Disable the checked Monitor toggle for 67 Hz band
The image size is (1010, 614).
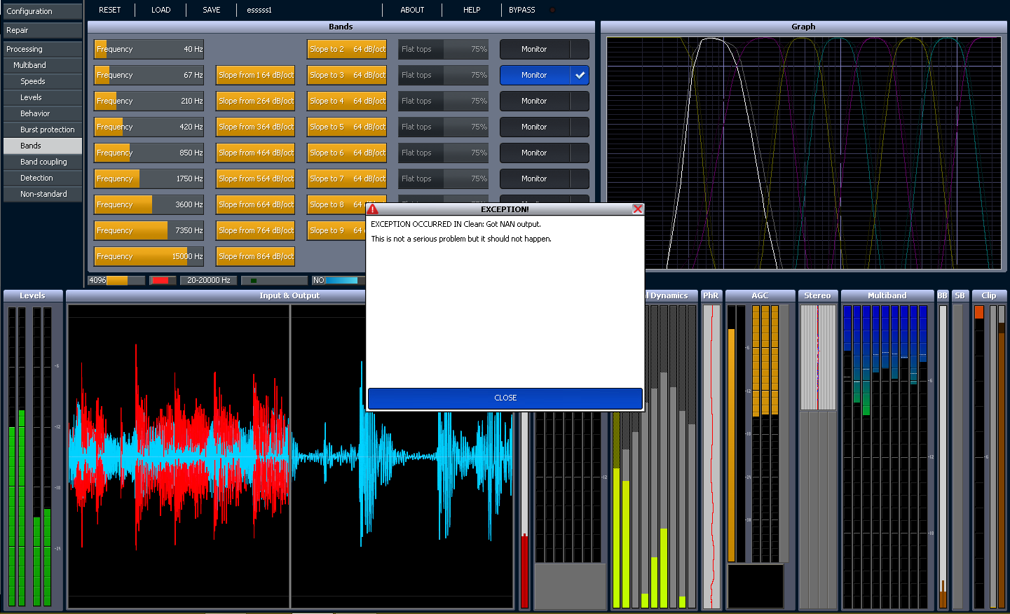pyautogui.click(x=545, y=75)
